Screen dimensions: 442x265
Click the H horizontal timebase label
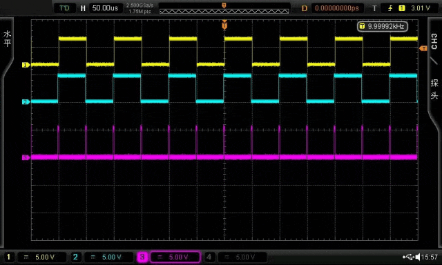tap(83, 8)
